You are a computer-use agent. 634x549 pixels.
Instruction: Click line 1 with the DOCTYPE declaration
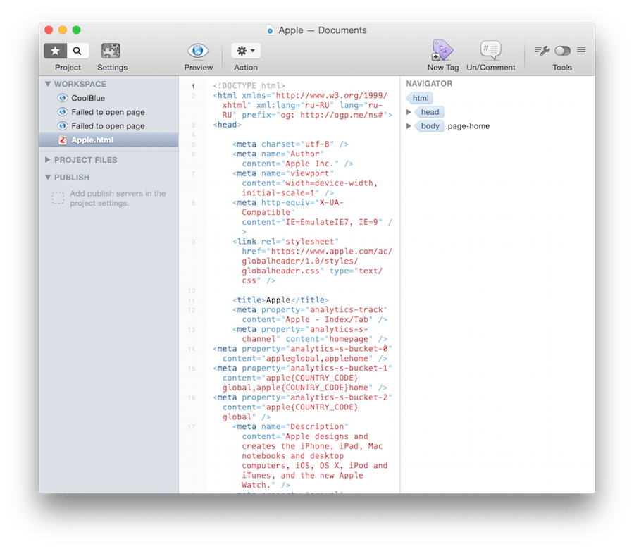tap(249, 86)
